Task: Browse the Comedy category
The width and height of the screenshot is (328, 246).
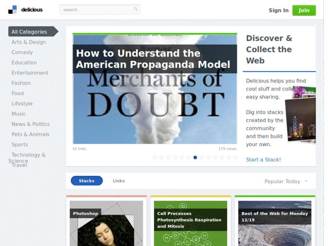Action: 22,52
